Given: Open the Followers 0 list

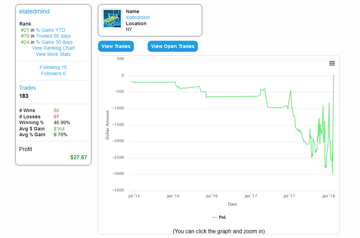Looking at the screenshot, I should pyautogui.click(x=53, y=73).
